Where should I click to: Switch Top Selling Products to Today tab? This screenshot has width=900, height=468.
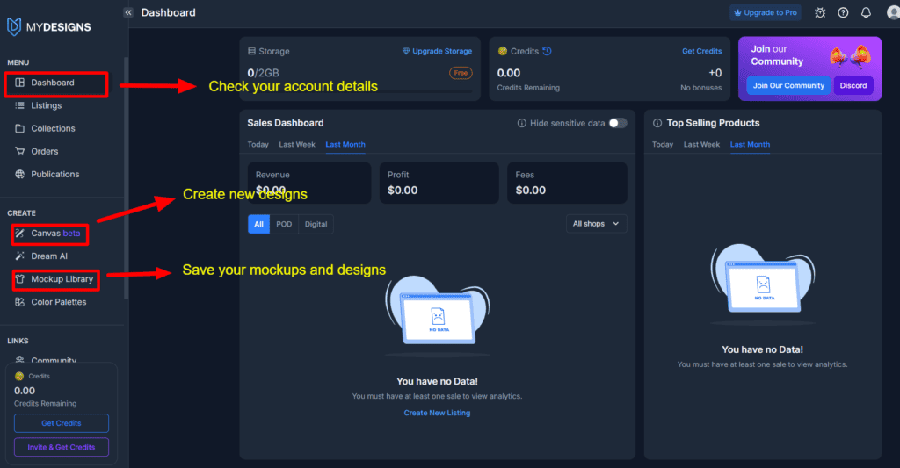663,145
